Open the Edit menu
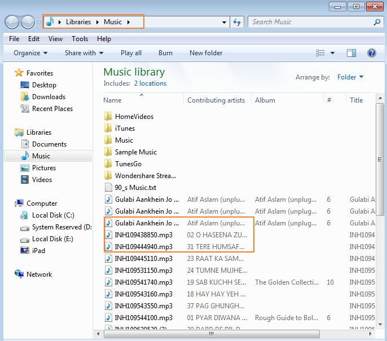Viewport: 387px width, 341px height. pyautogui.click(x=34, y=39)
